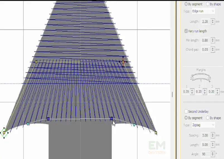
Task: Open the Zigzag type dropdown
Action: point(203,125)
